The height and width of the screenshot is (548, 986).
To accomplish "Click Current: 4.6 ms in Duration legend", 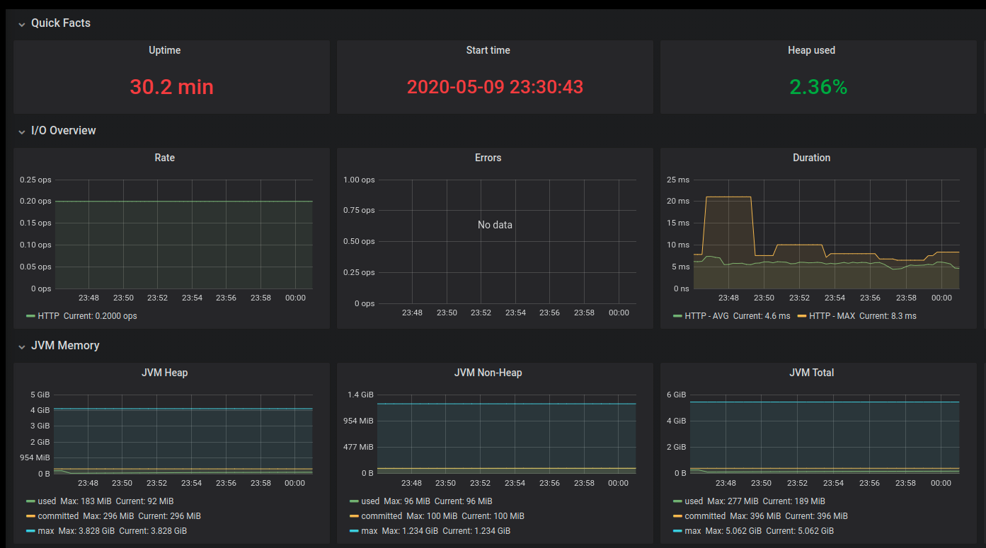I will pyautogui.click(x=762, y=316).
